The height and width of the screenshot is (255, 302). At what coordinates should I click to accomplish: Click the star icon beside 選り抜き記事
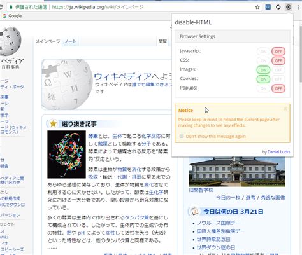tap(53, 123)
